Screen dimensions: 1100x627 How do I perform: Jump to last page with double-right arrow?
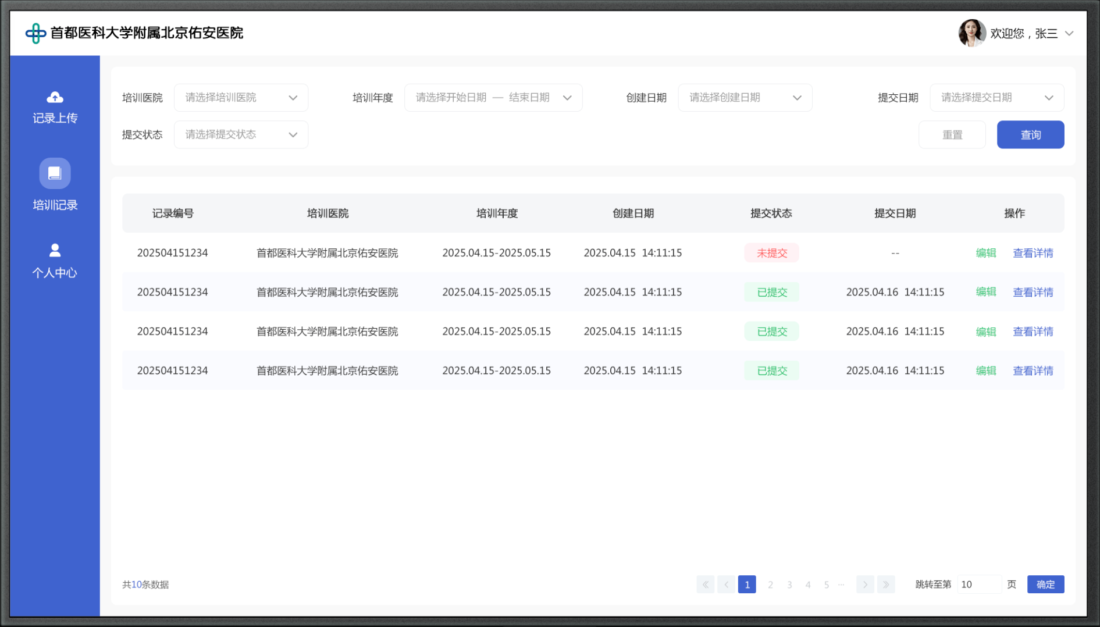click(885, 585)
